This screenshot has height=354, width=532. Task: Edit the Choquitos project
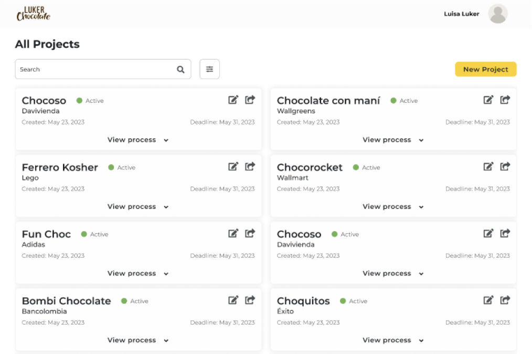(488, 300)
